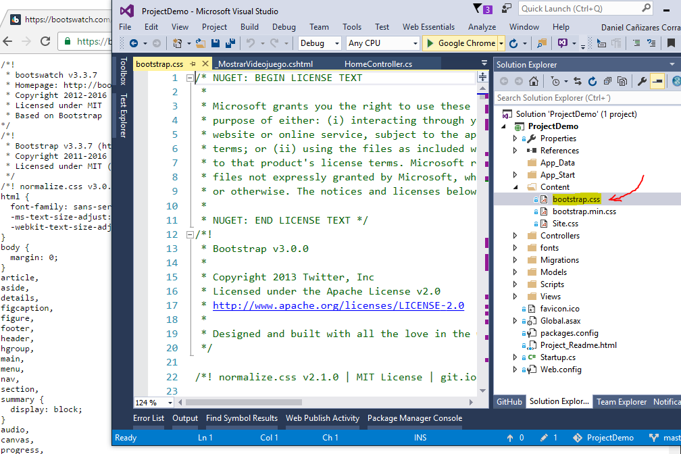
Task: Refresh the Solution Explorer tree
Action: 592,81
